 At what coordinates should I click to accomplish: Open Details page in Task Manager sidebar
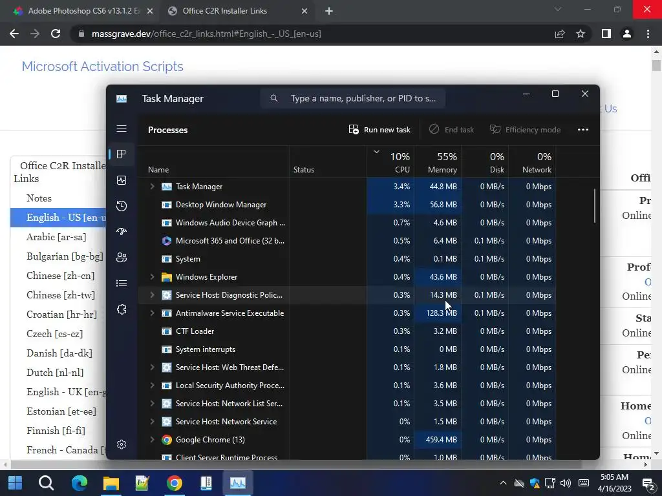point(122,283)
